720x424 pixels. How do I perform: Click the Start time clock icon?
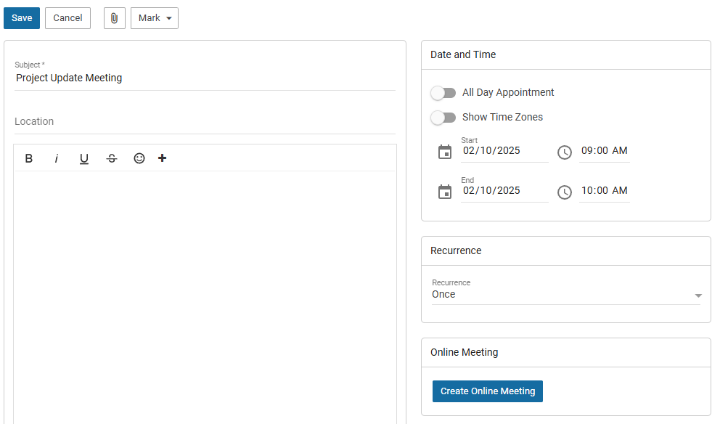565,152
